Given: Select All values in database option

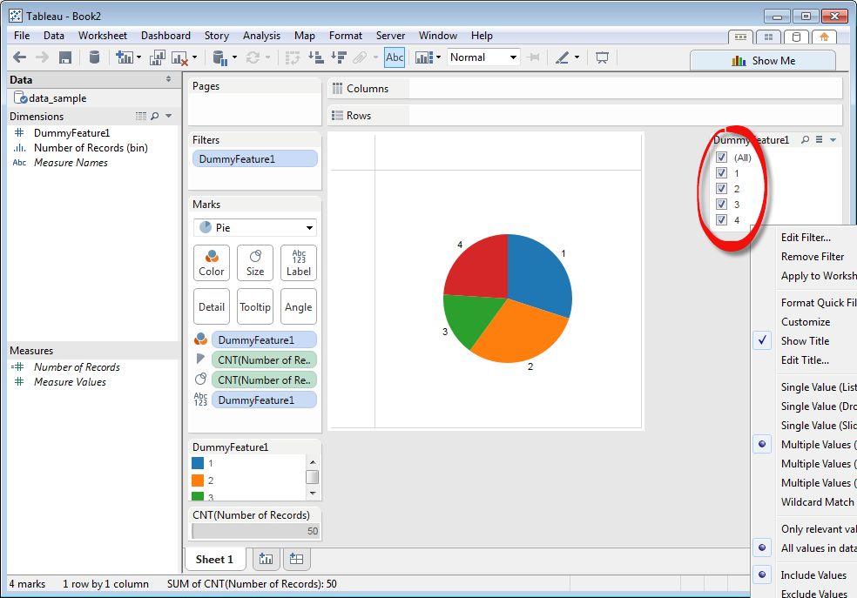Looking at the screenshot, I should [818, 548].
